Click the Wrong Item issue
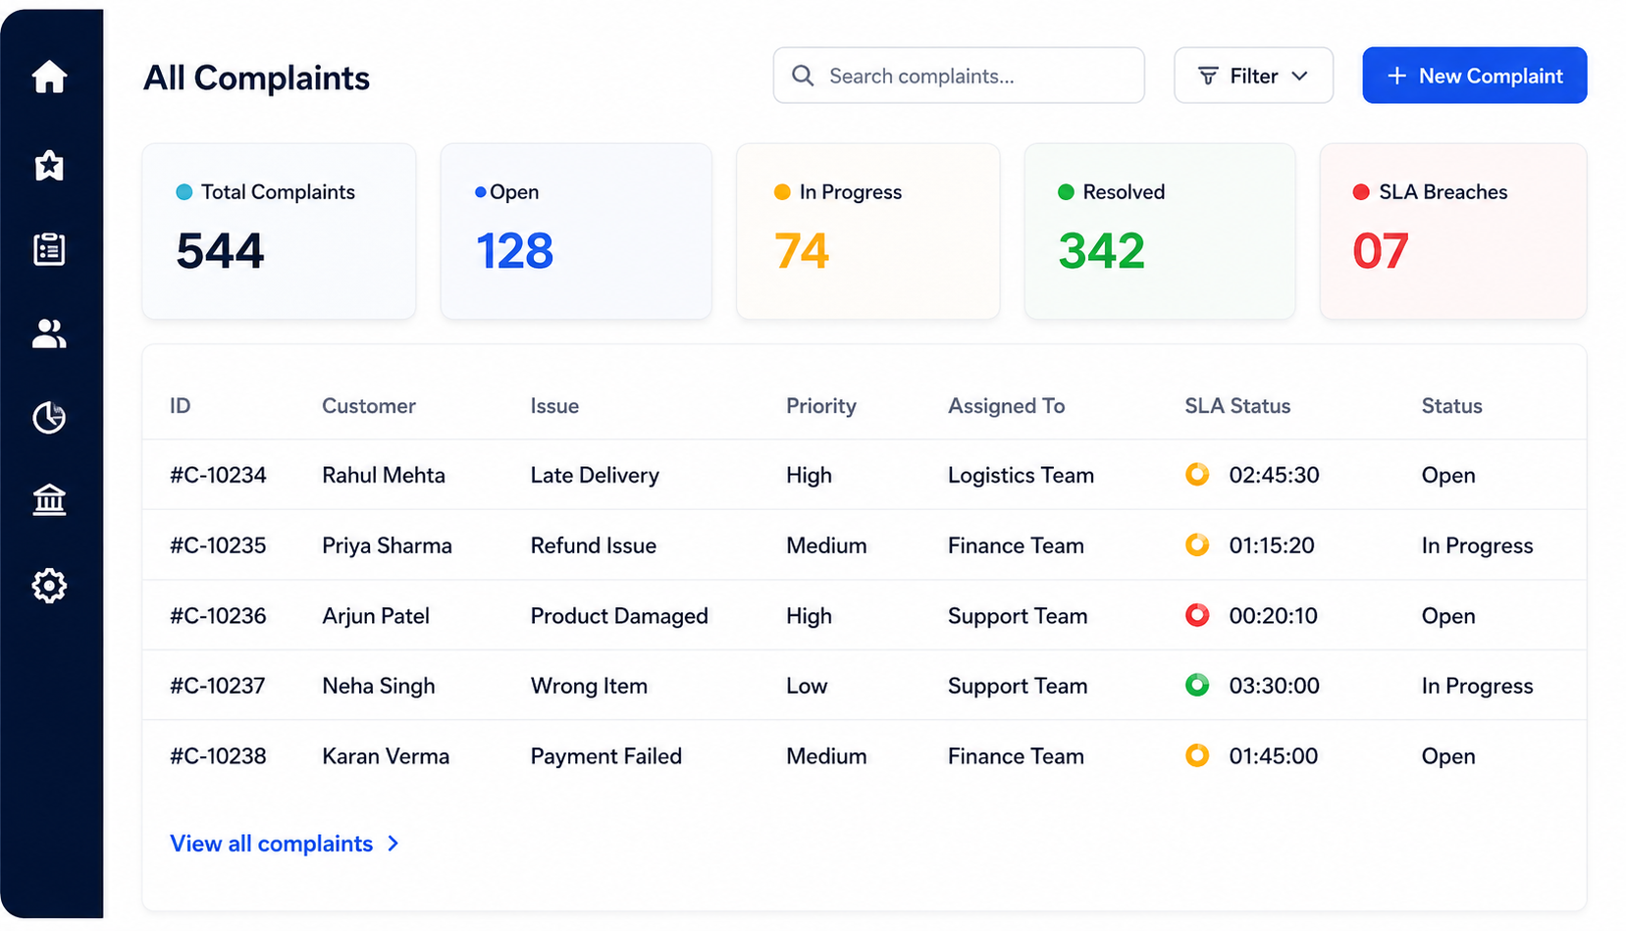1626x931 pixels. pos(589,686)
